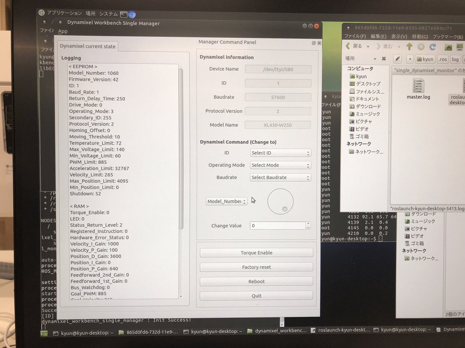Float the Manager Command Panel dock
The width and height of the screenshot is (465, 348).
[313, 43]
